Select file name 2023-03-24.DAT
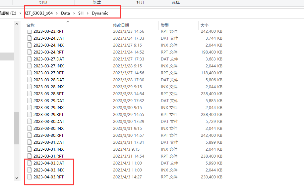The image size is (304, 188). click(49, 38)
